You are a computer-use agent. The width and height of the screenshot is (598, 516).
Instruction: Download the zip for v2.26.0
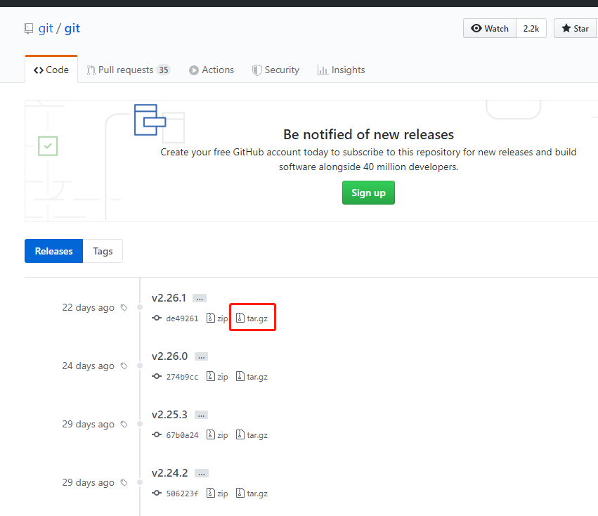tap(217, 376)
